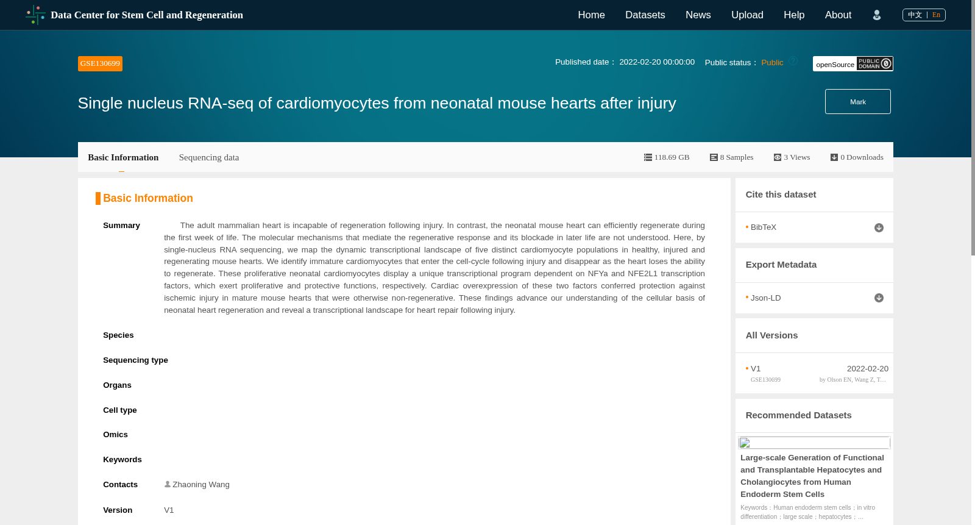Click the 0 Downloads text
Screen dimensions: 975x525
(x=862, y=157)
